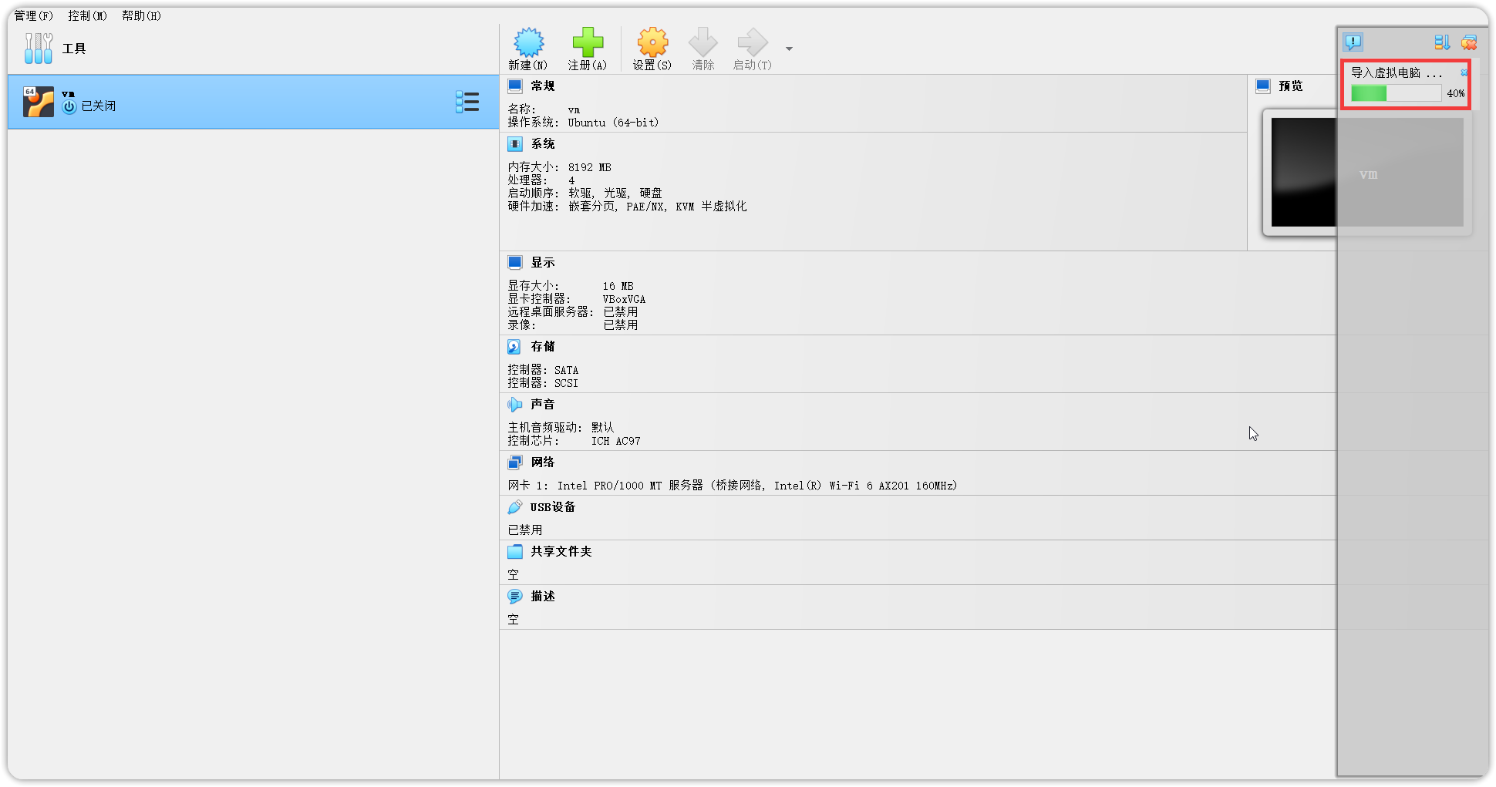Click the 存储 section header
The image size is (1496, 787).
click(x=543, y=346)
